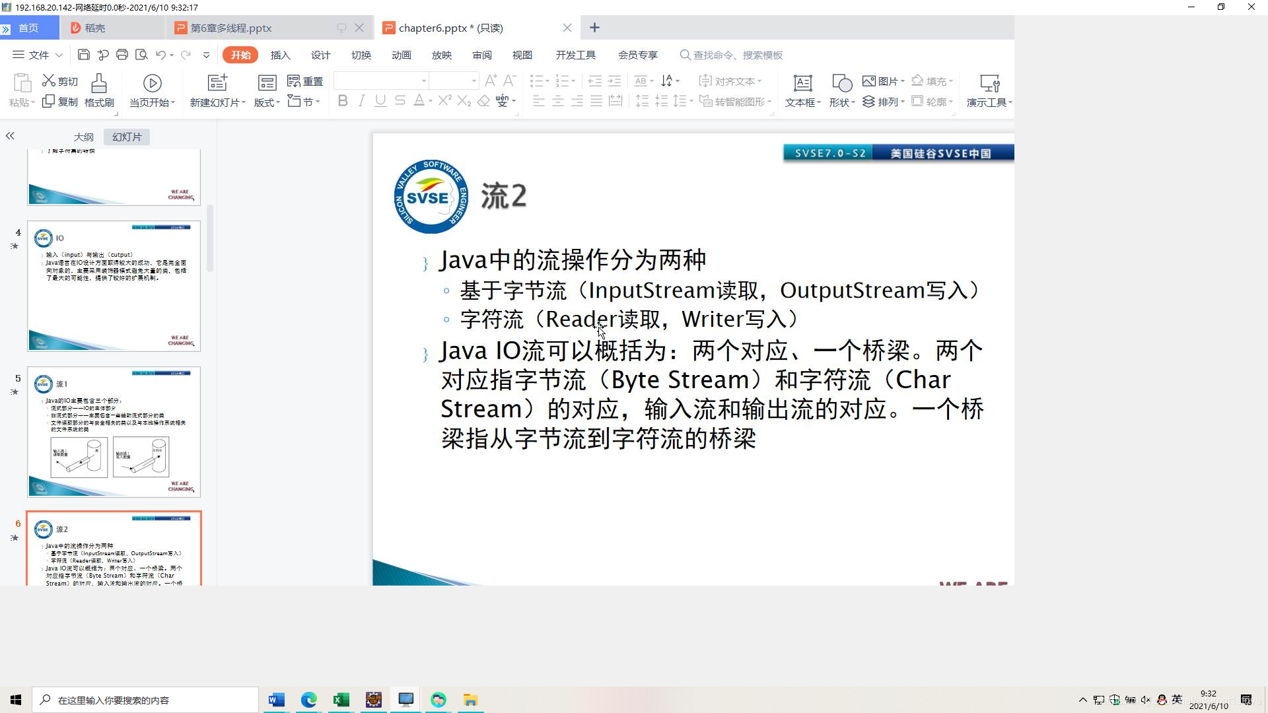This screenshot has width=1268, height=713.
Task: Open shape Fill (填充) color option
Action: point(932,81)
